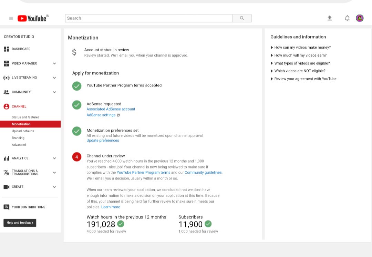372x257 pixels.
Task: Click the red Channel person icon
Action: 7,106
